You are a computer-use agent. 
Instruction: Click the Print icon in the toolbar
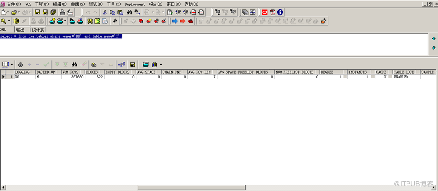63,12
